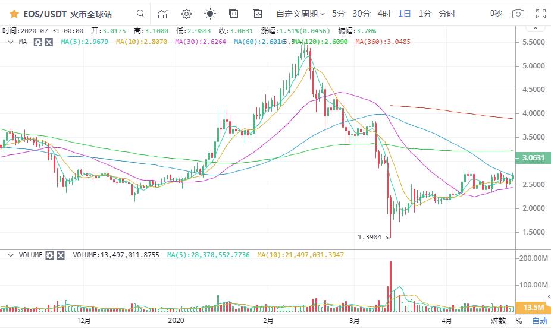This screenshot has width=551, height=329.
Task: Take a chart snapshot with camera icon
Action: coord(518,14)
